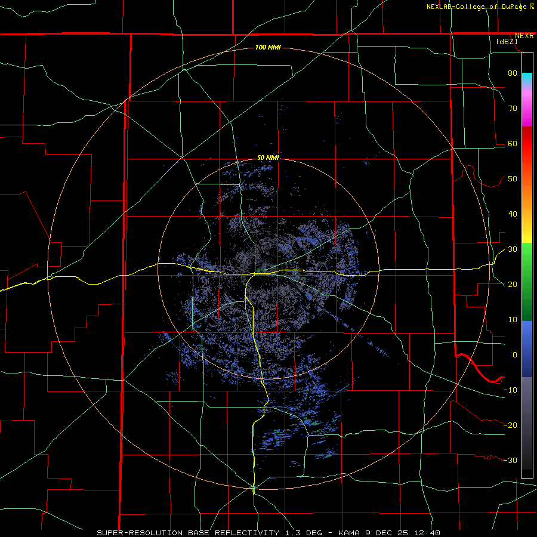Click the 50 value on the dBZ scale
The height and width of the screenshot is (537, 537).
513,179
